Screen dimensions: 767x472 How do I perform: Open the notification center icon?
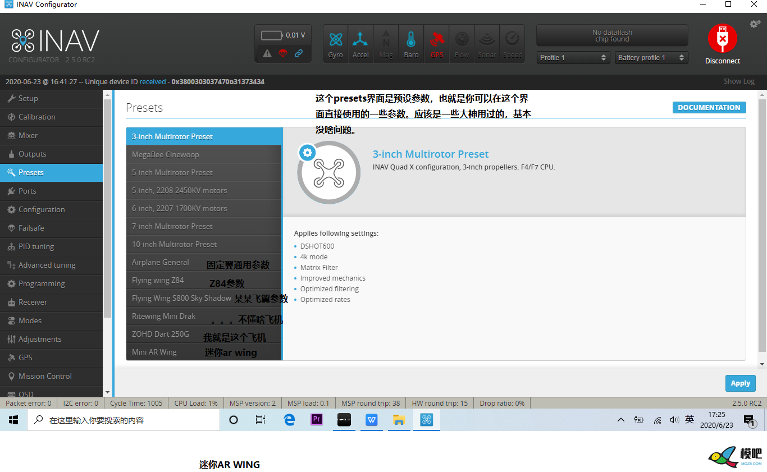pyautogui.click(x=749, y=420)
